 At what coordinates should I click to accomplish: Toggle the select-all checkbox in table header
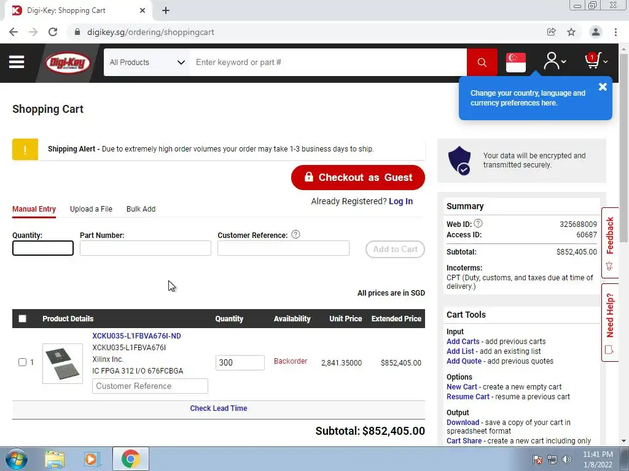(23, 318)
